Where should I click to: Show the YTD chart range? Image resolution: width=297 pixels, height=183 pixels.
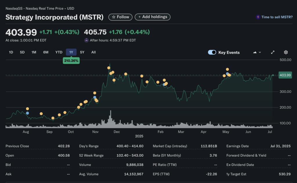(x=59, y=52)
